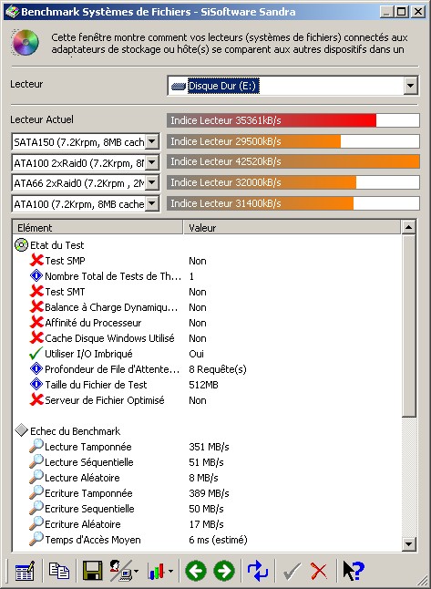Click the Indice Lecteur 29500kB/s bar
Screen dimensions: 431x589
(x=292, y=141)
